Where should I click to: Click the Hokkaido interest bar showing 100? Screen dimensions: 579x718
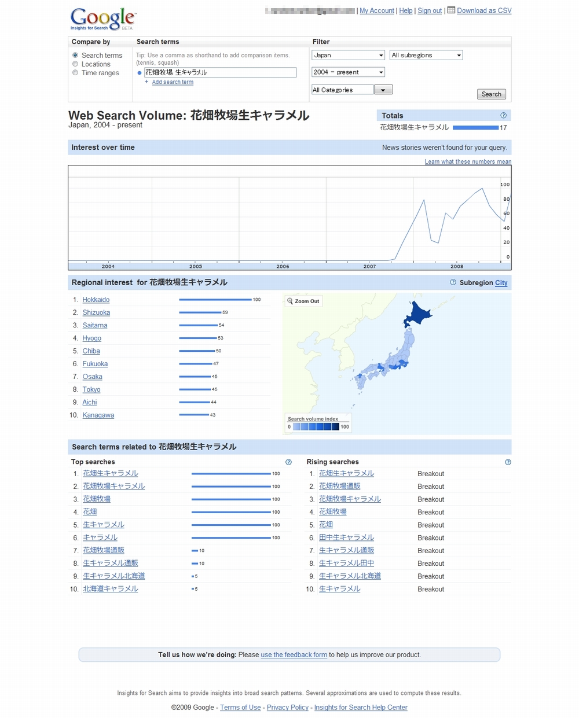click(x=215, y=300)
